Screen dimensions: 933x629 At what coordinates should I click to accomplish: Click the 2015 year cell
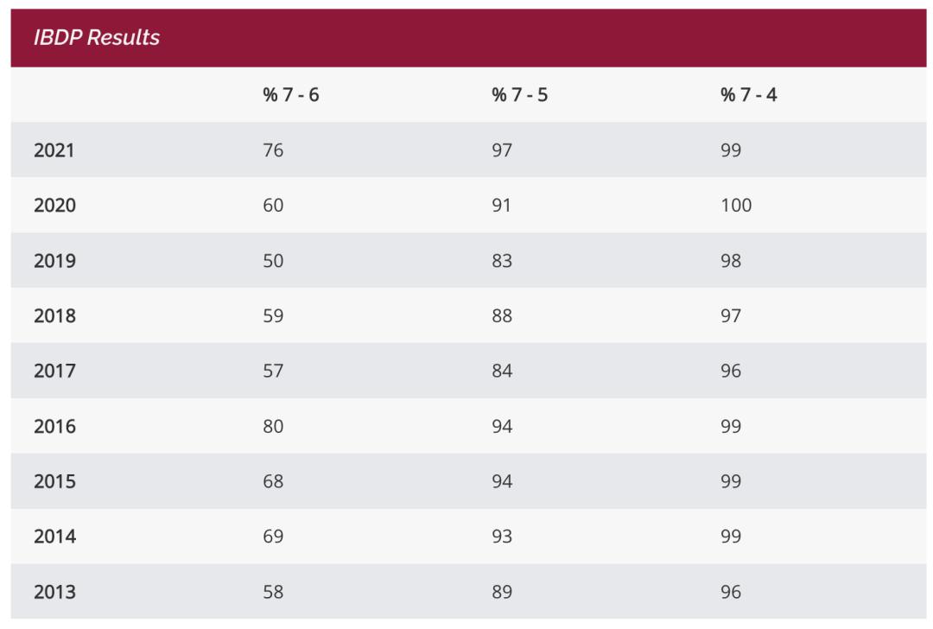(x=54, y=482)
